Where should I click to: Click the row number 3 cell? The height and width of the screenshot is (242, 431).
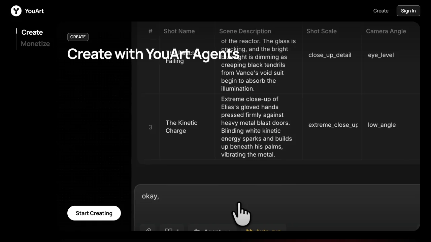pos(151,127)
